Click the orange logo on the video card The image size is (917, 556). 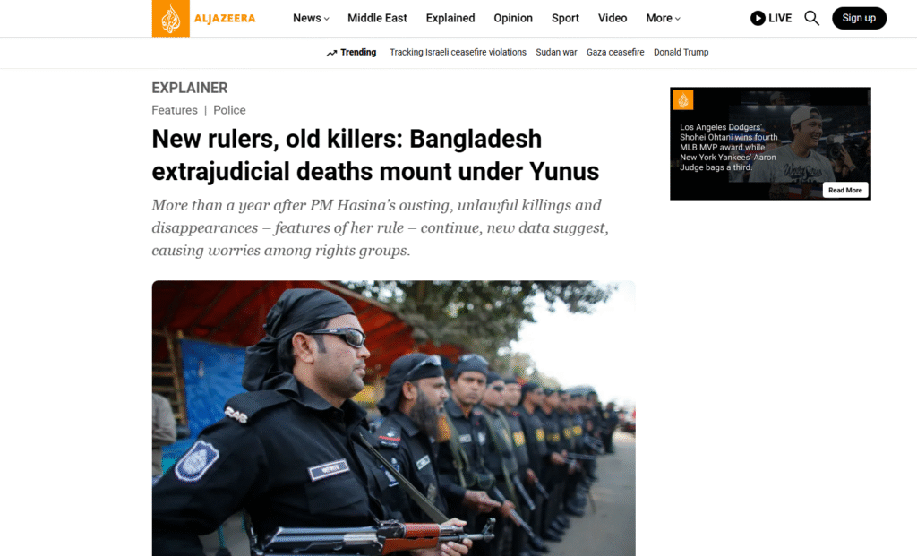pyautogui.click(x=683, y=100)
